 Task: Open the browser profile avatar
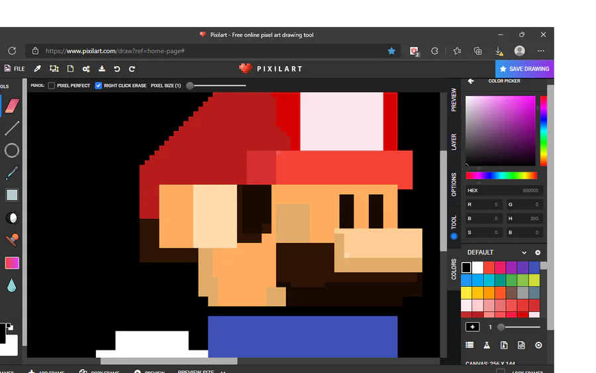click(520, 51)
